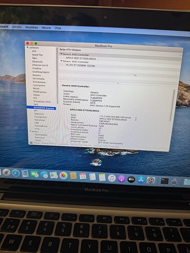
Task: Open the Calendar dock icon
Action: coord(82,176)
